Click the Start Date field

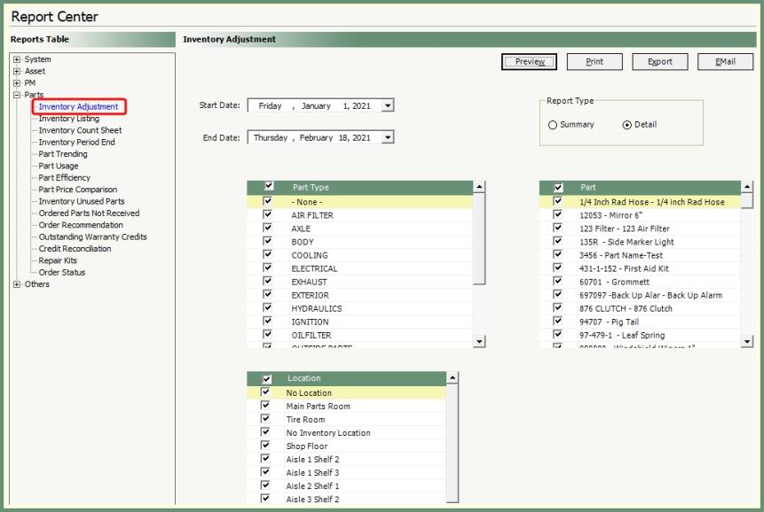(x=320, y=105)
